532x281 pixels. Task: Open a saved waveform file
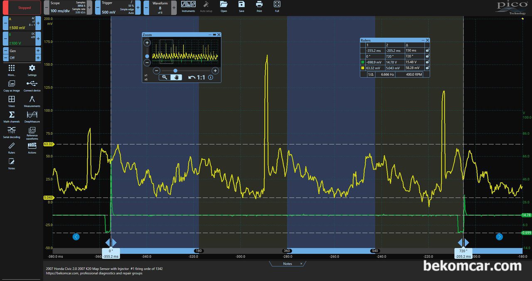click(224, 7)
